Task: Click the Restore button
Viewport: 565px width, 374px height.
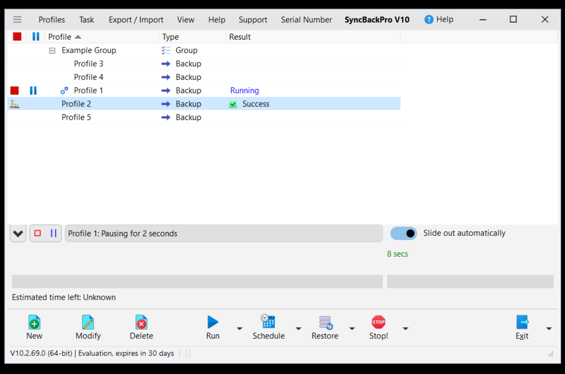Action: pos(325,328)
